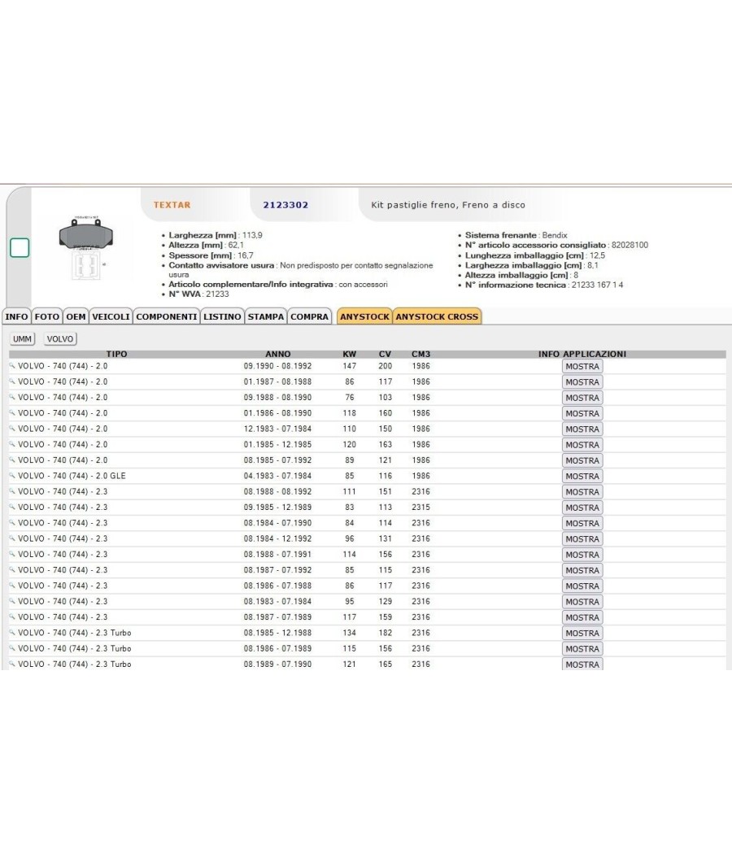Tick the product selection checkbox beside brake pad image

(x=20, y=248)
